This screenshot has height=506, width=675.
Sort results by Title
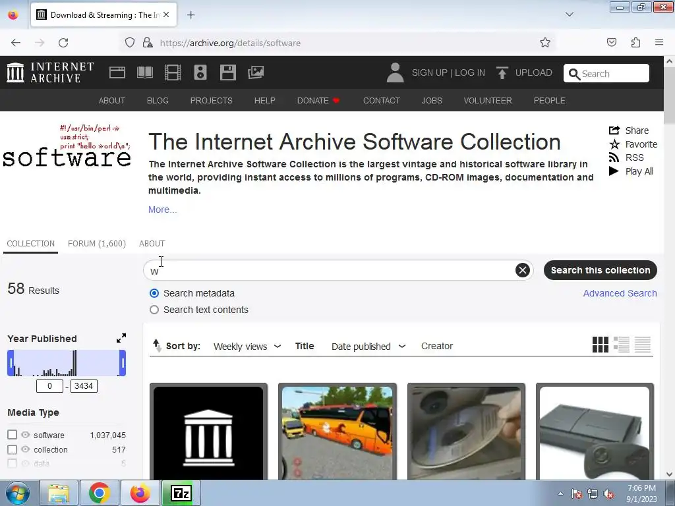coord(305,346)
